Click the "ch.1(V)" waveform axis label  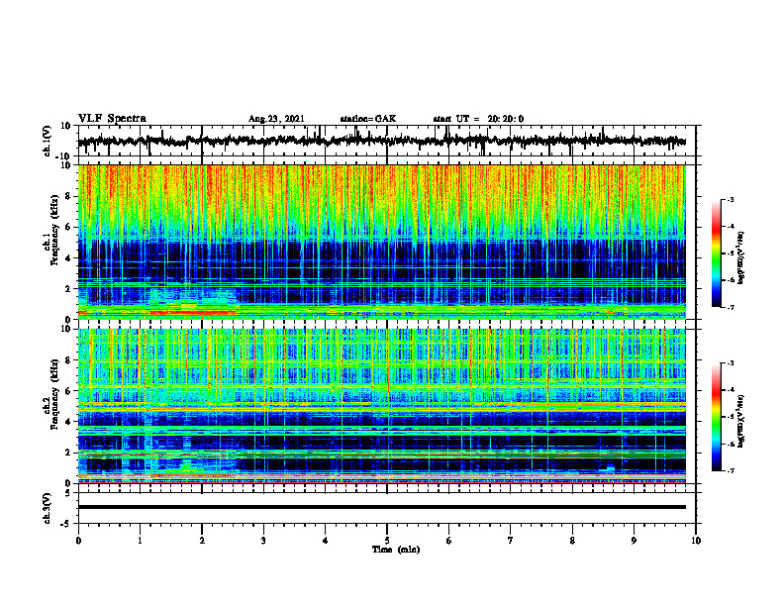(x=48, y=141)
